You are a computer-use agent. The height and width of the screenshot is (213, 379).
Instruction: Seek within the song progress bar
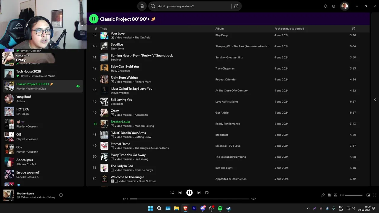pyautogui.click(x=189, y=199)
